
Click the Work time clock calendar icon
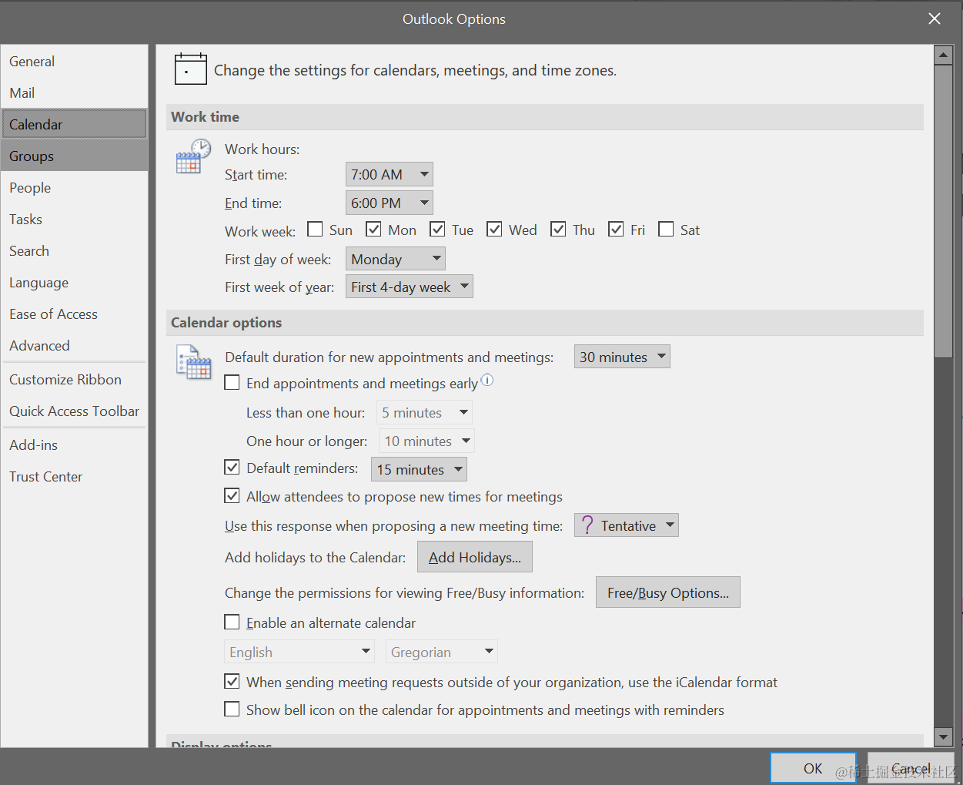tap(193, 156)
